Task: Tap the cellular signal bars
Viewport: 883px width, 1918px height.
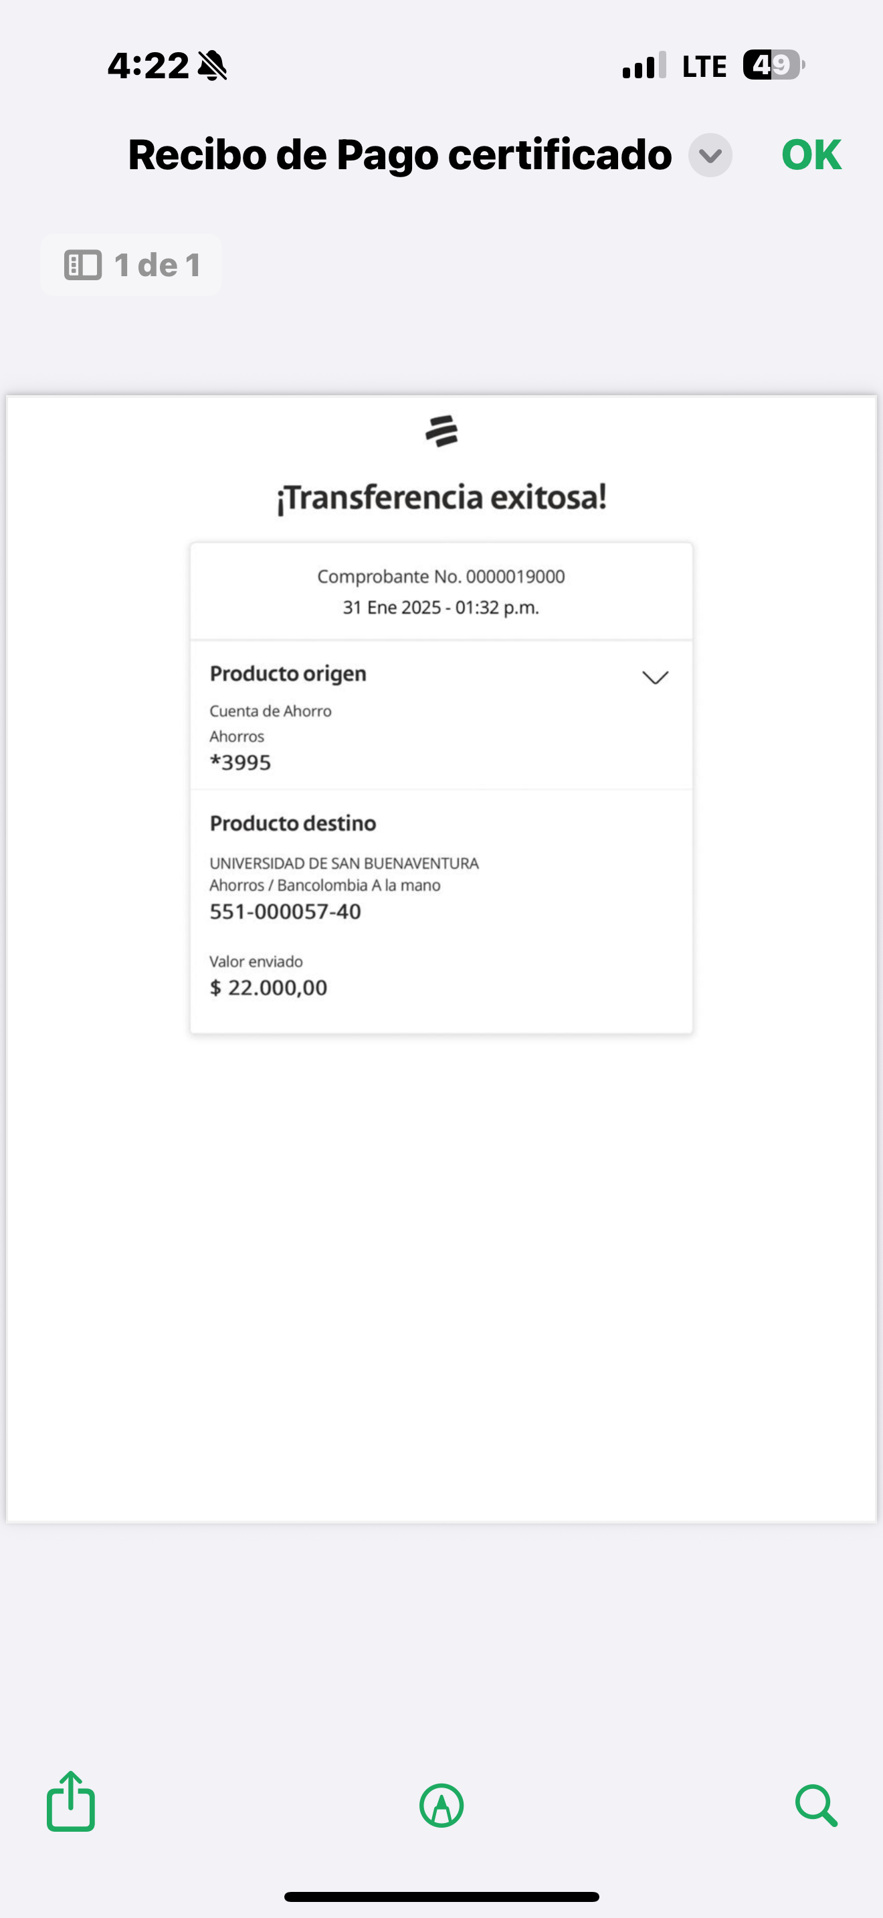Action: (645, 66)
